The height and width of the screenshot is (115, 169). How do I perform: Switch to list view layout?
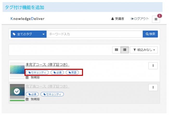pos(124,50)
